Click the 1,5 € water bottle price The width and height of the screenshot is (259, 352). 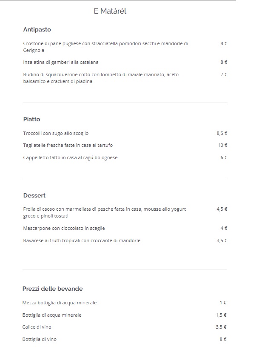click(x=221, y=315)
